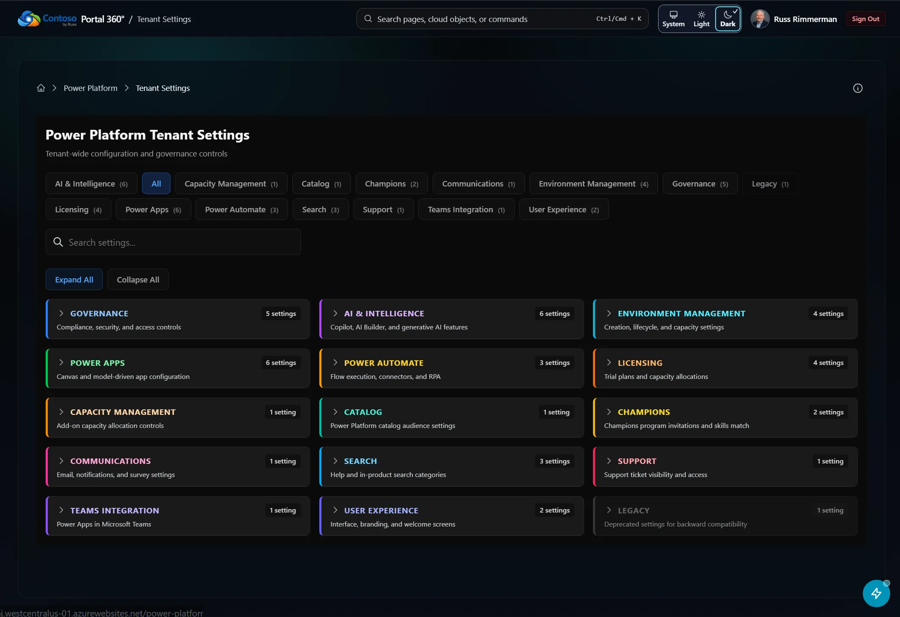Image resolution: width=900 pixels, height=617 pixels.
Task: Expand the Power Automate section chevron
Action: pos(335,363)
